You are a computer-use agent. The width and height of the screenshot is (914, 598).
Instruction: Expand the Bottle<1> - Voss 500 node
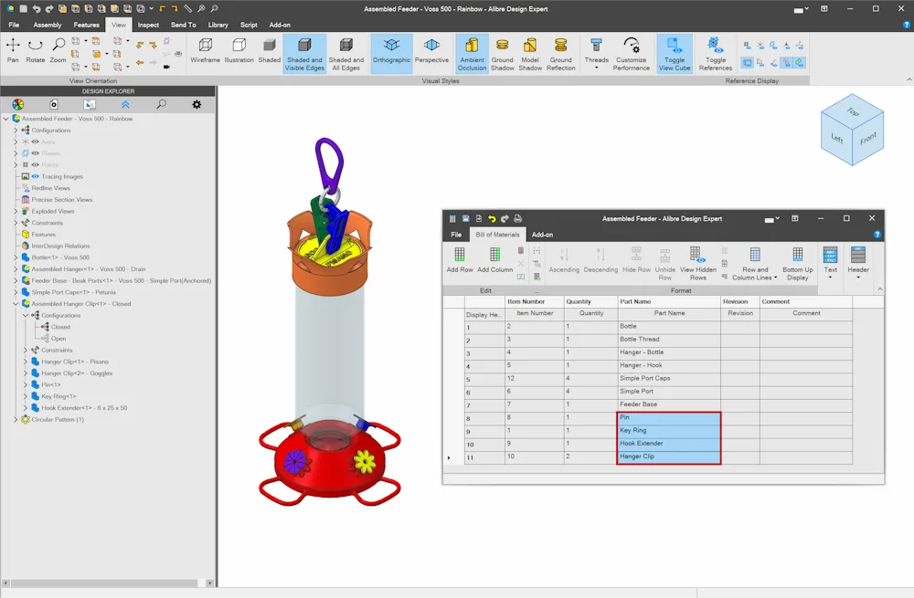point(16,257)
